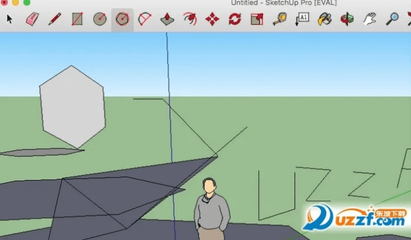Screen dimensions: 411x240
Task: Switch to the Circle tool
Action: pyautogui.click(x=99, y=19)
